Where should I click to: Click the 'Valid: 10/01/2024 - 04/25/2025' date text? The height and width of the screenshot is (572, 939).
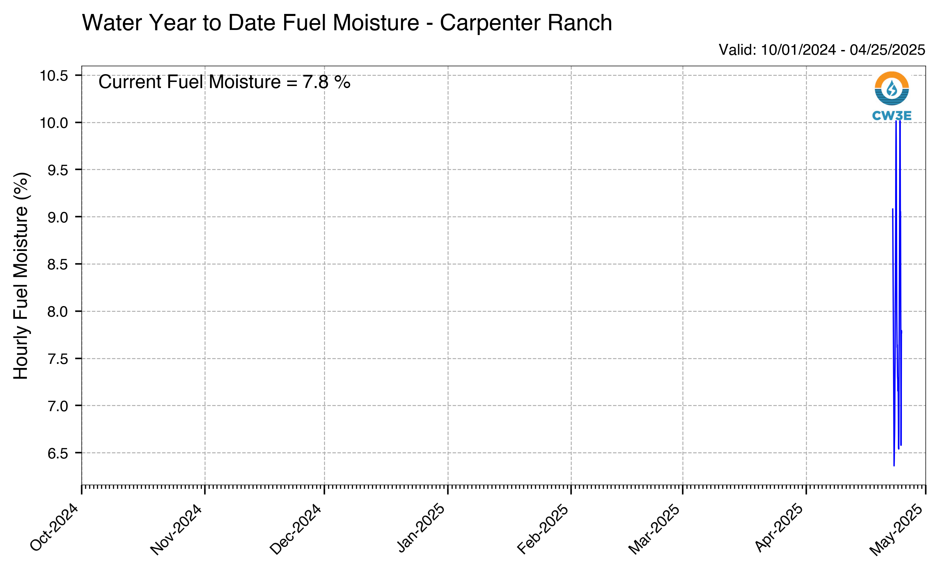coord(822,50)
